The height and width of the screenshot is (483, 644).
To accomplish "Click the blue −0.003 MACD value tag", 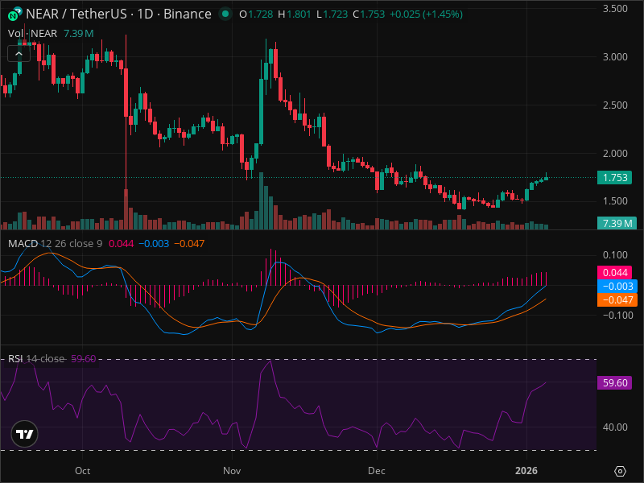I will (617, 287).
